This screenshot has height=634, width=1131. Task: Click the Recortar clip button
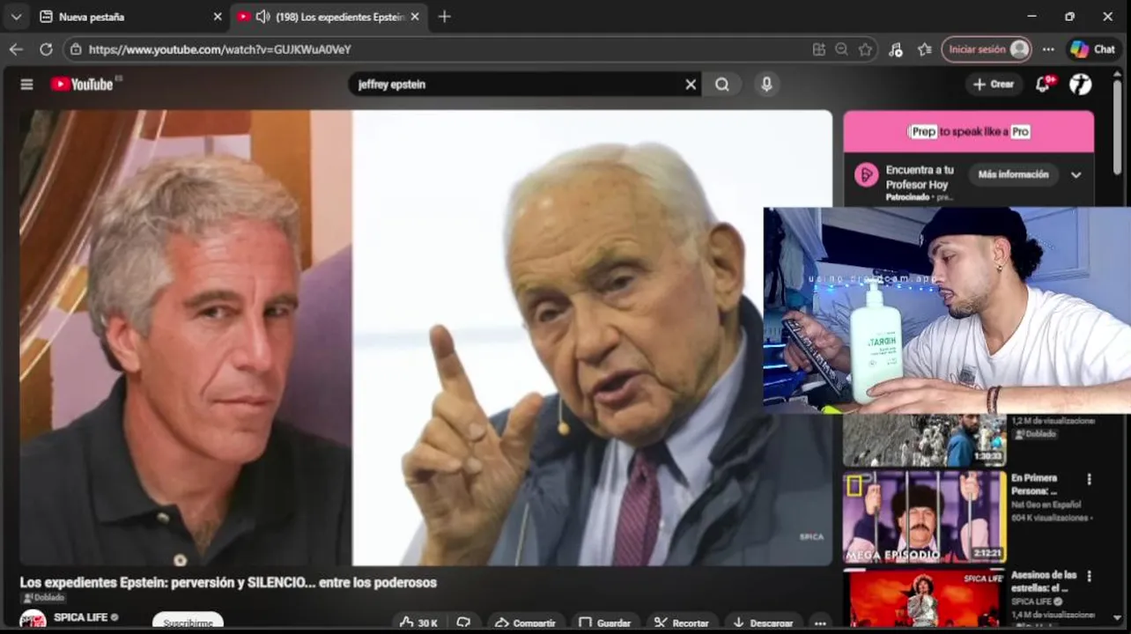682,623
